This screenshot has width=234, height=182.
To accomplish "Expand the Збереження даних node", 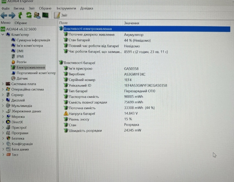I will tap(3, 111).
